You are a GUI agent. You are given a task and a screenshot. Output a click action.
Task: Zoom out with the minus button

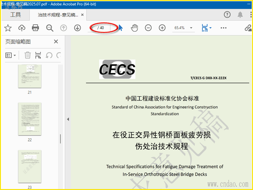(148, 28)
